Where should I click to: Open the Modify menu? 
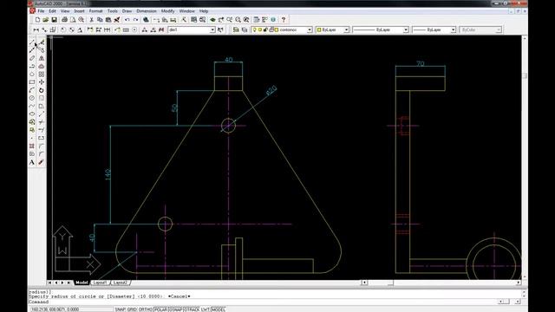[167, 11]
